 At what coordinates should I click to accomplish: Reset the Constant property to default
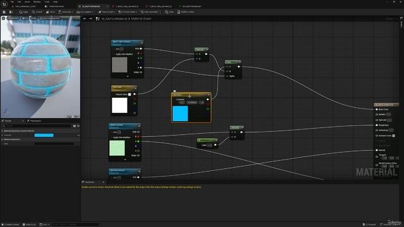[x=78, y=135]
